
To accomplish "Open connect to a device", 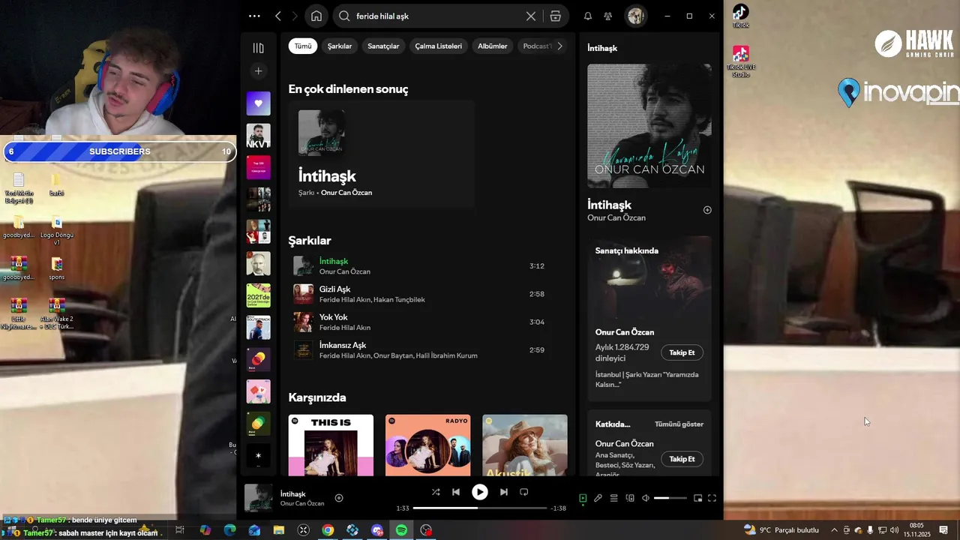I will pyautogui.click(x=630, y=498).
